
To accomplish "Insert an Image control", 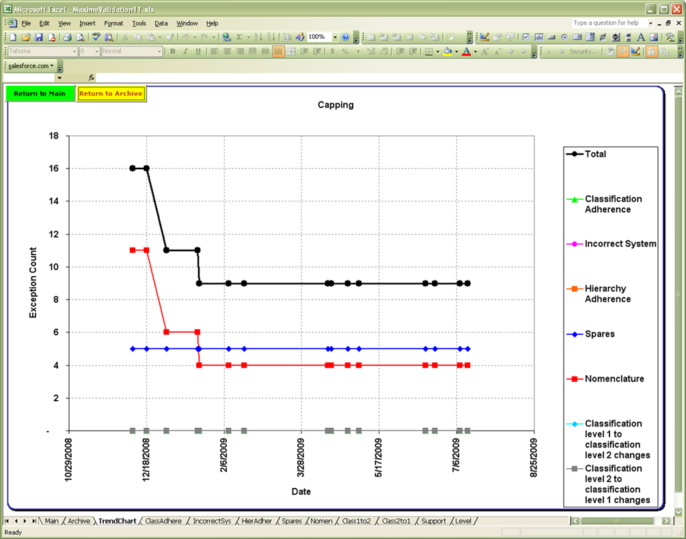I will (x=654, y=37).
